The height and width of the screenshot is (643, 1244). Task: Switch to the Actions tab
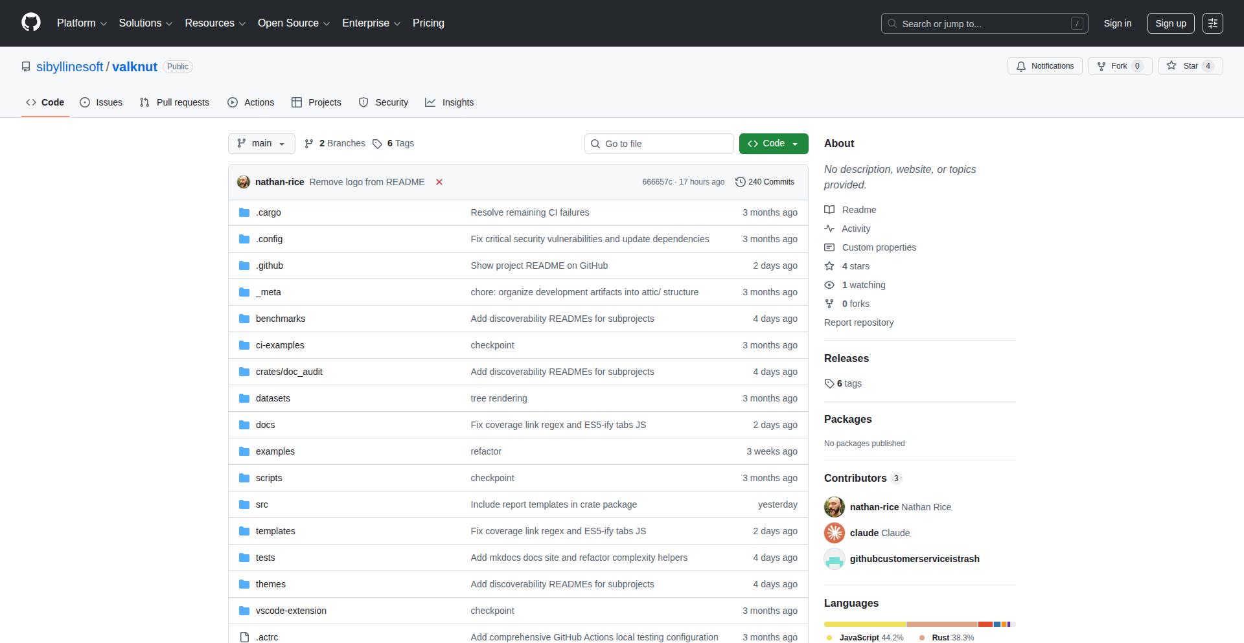coord(251,102)
